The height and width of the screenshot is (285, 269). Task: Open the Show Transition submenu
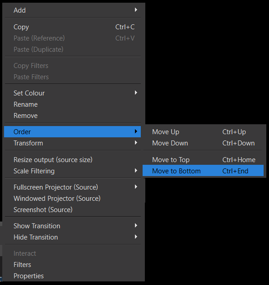pyautogui.click(x=72, y=226)
